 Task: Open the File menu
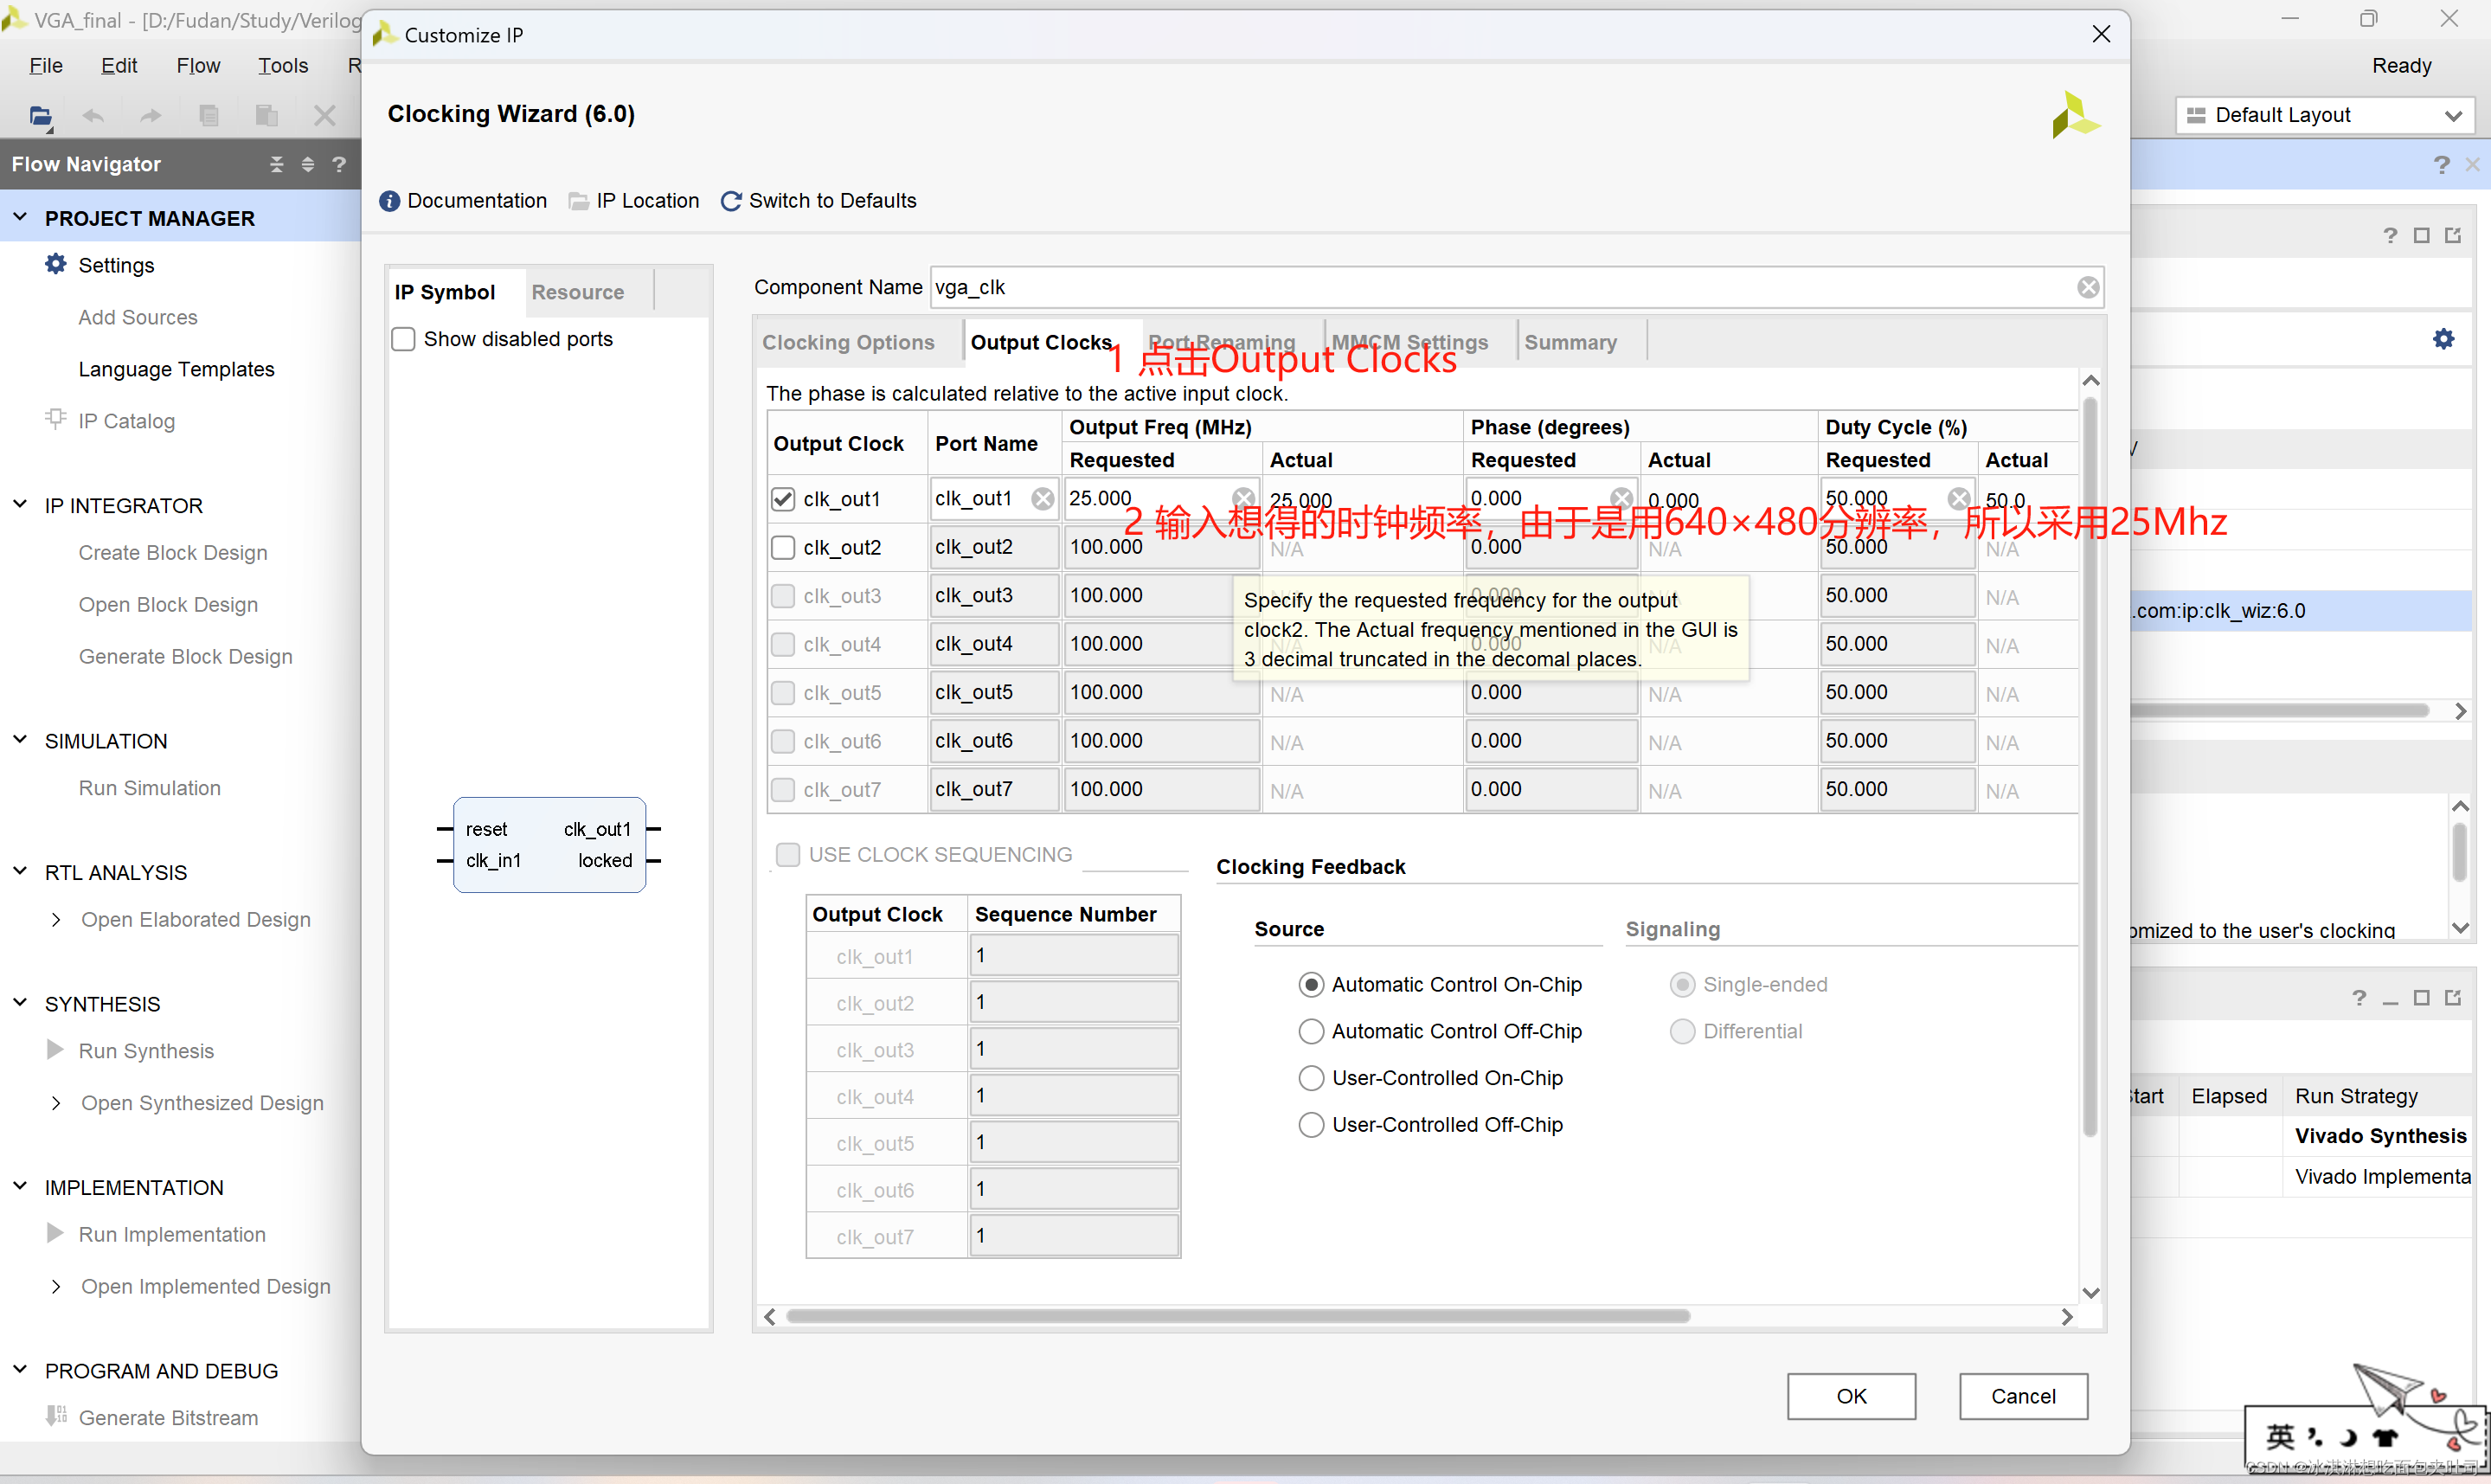[x=46, y=65]
